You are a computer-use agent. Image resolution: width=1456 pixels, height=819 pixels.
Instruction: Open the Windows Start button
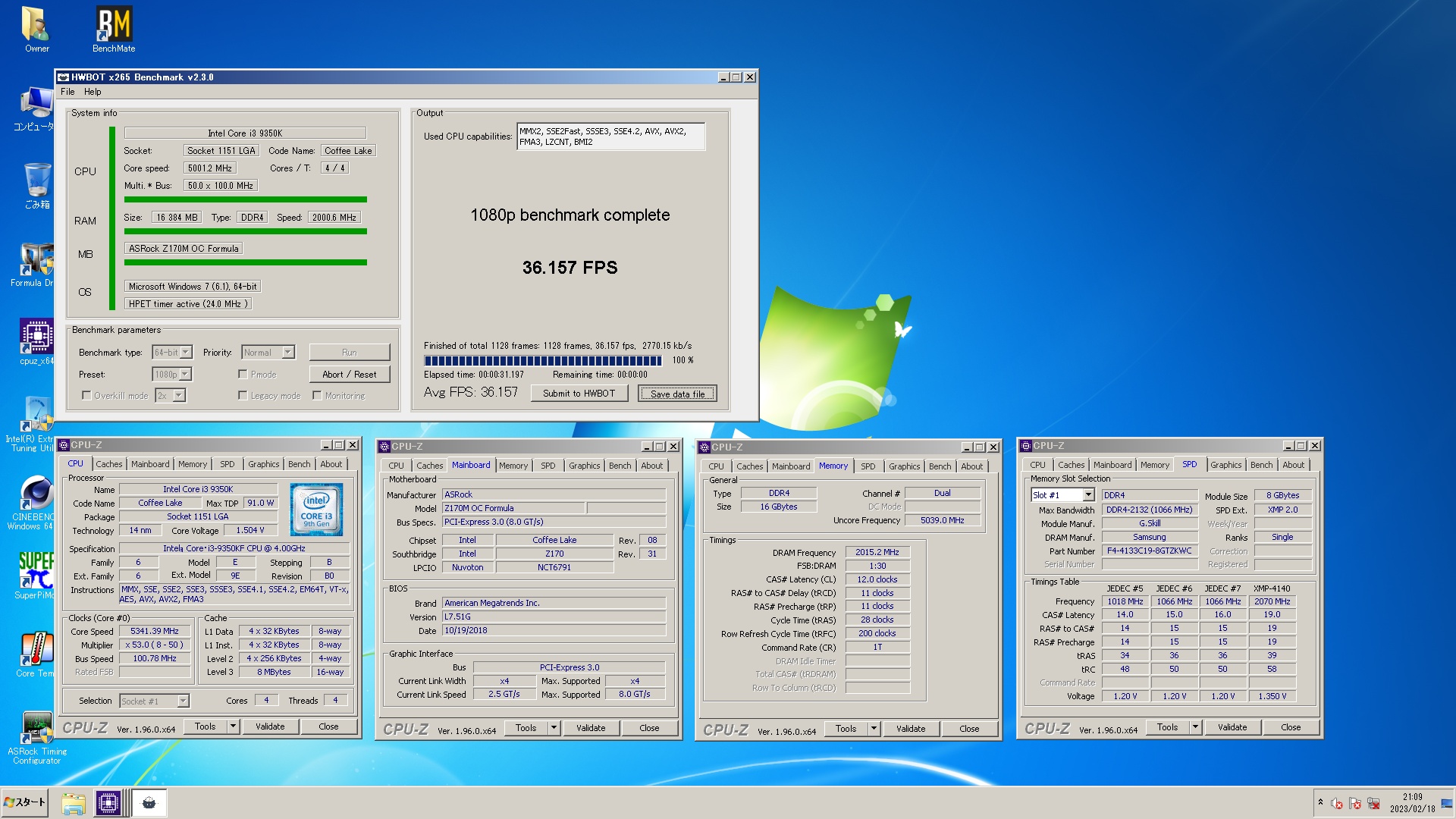(x=25, y=802)
